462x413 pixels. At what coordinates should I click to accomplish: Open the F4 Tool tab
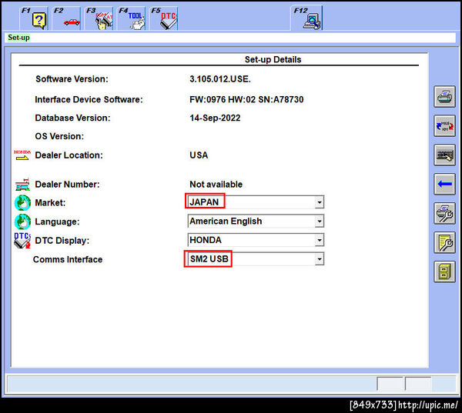click(x=131, y=18)
